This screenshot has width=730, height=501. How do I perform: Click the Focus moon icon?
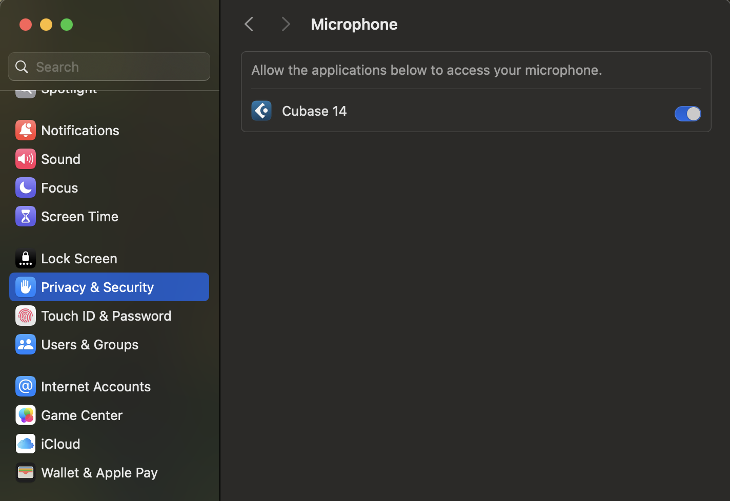tap(25, 187)
